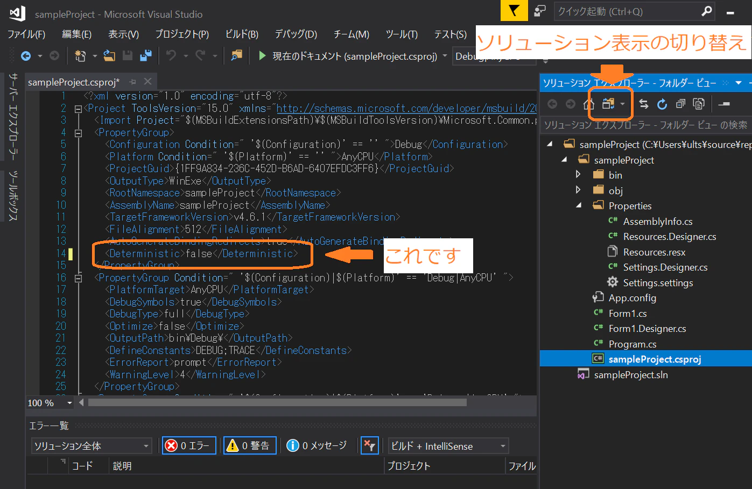The image size is (752, 489).
Task: Click the Open File toolbar icon
Action: 109,55
